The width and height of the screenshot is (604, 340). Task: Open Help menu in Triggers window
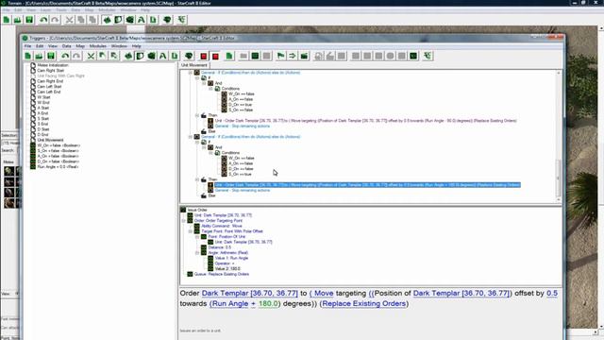[x=136, y=46]
